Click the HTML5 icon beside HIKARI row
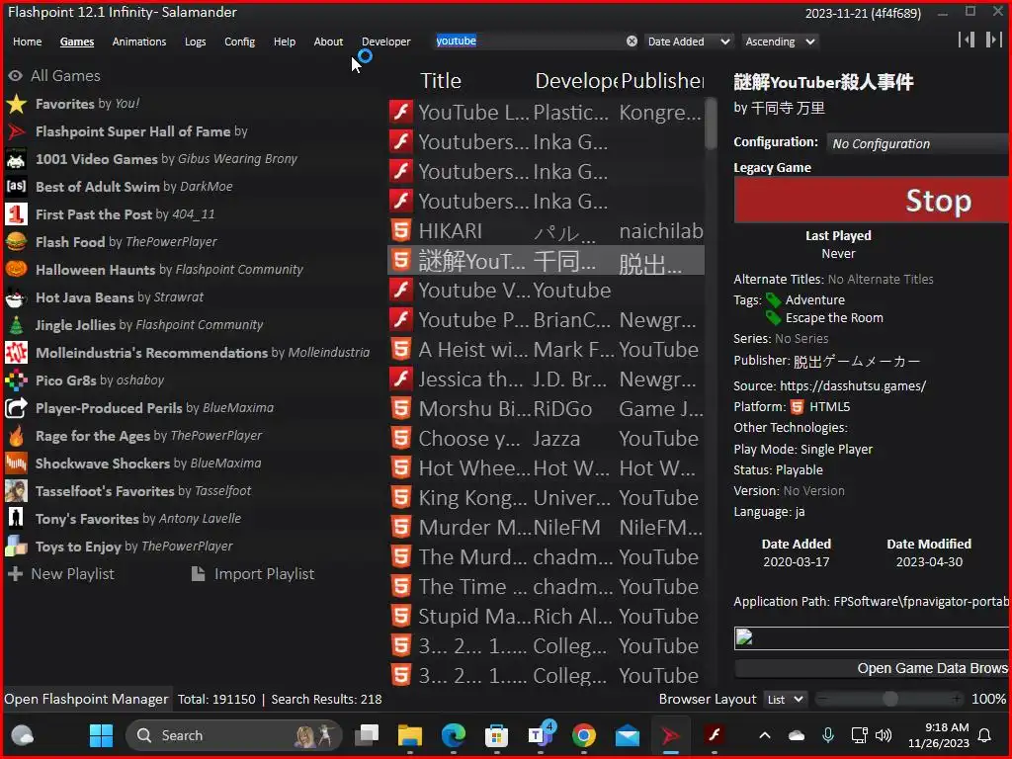Image resolution: width=1012 pixels, height=759 pixels. click(401, 230)
